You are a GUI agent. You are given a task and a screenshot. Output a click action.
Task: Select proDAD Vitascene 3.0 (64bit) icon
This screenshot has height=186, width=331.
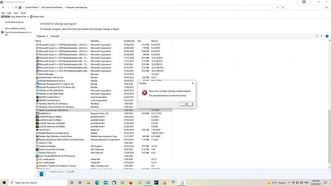pos(37,123)
